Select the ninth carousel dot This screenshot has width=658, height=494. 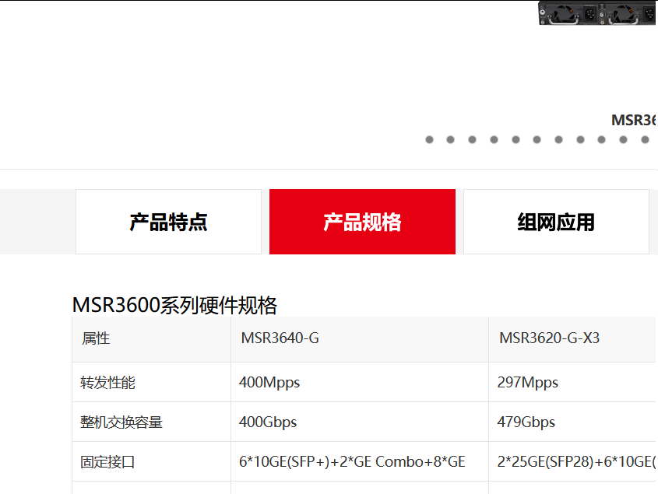(x=601, y=140)
